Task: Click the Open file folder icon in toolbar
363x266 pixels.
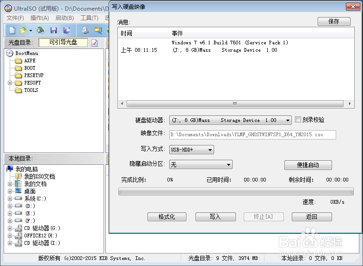Action: click(23, 30)
